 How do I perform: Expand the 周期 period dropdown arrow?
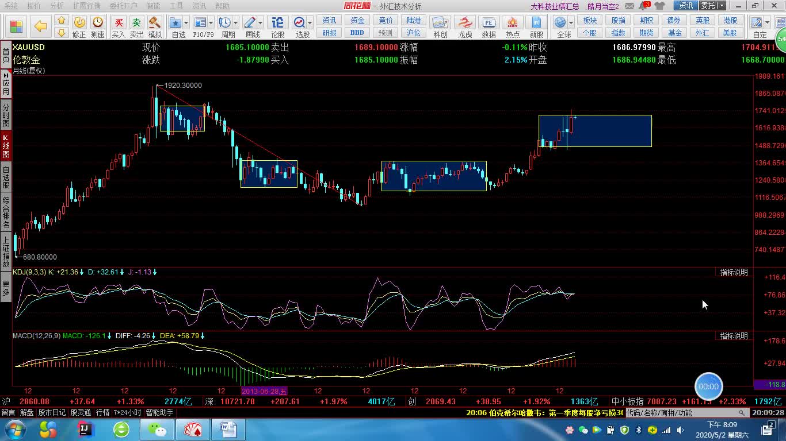point(236,23)
